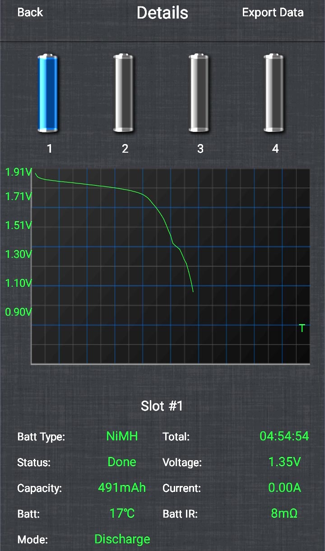
Task: Tap the 1.35V voltage reading
Action: 284,462
